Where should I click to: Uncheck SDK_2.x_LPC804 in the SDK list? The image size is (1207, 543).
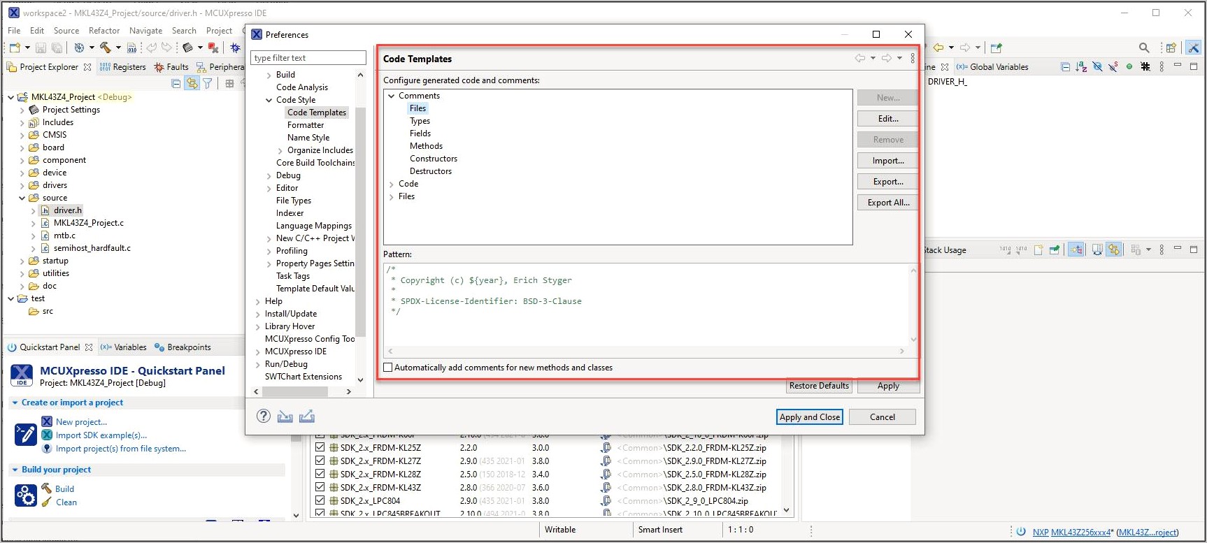pyautogui.click(x=320, y=500)
